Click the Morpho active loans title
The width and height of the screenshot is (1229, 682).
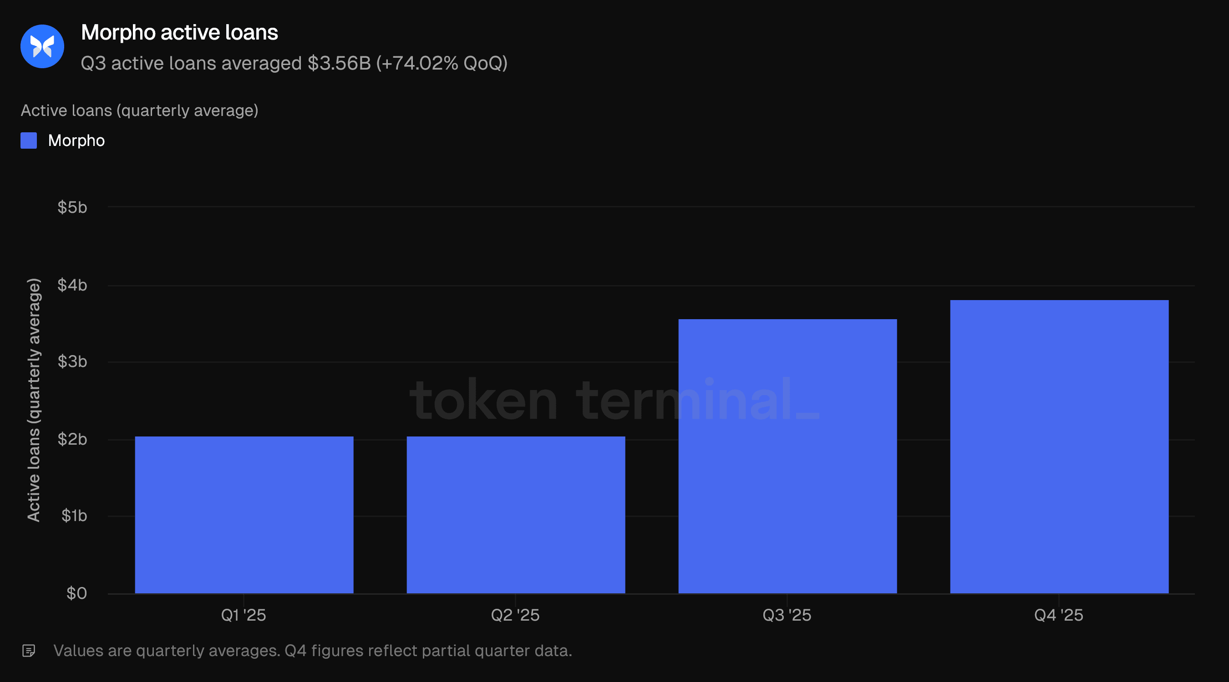179,32
